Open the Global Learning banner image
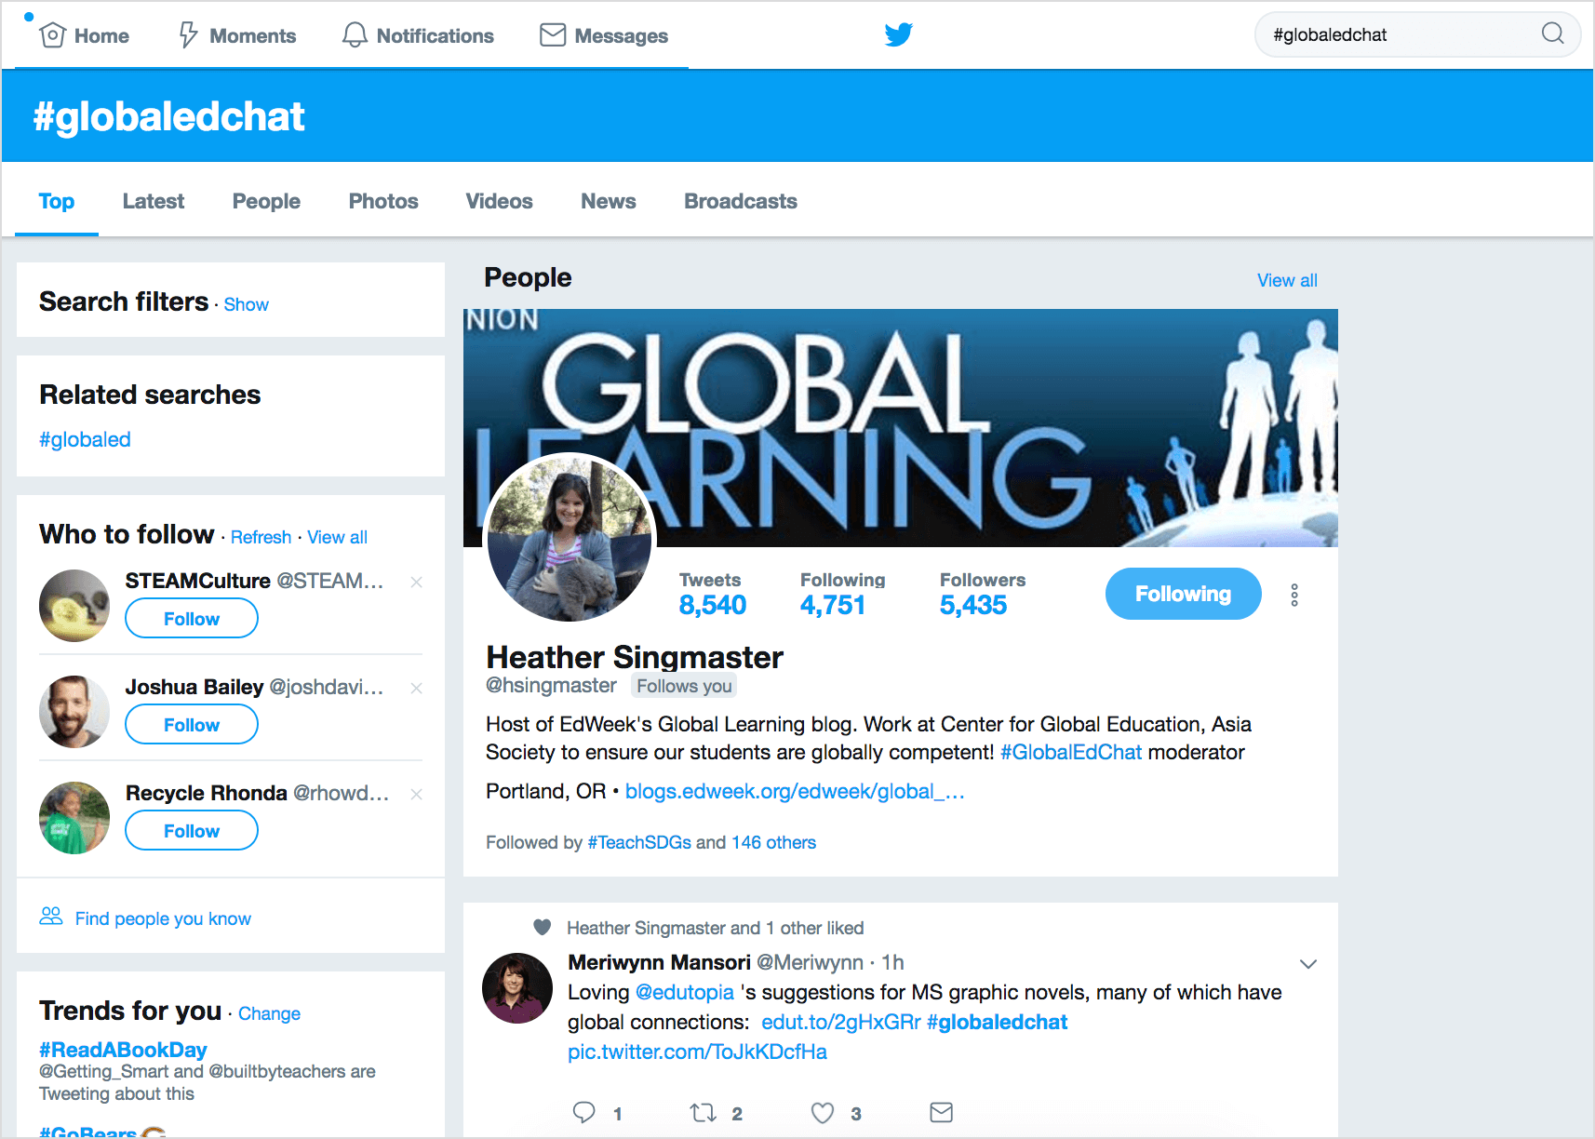Screen dimensions: 1595x1139 tap(901, 428)
